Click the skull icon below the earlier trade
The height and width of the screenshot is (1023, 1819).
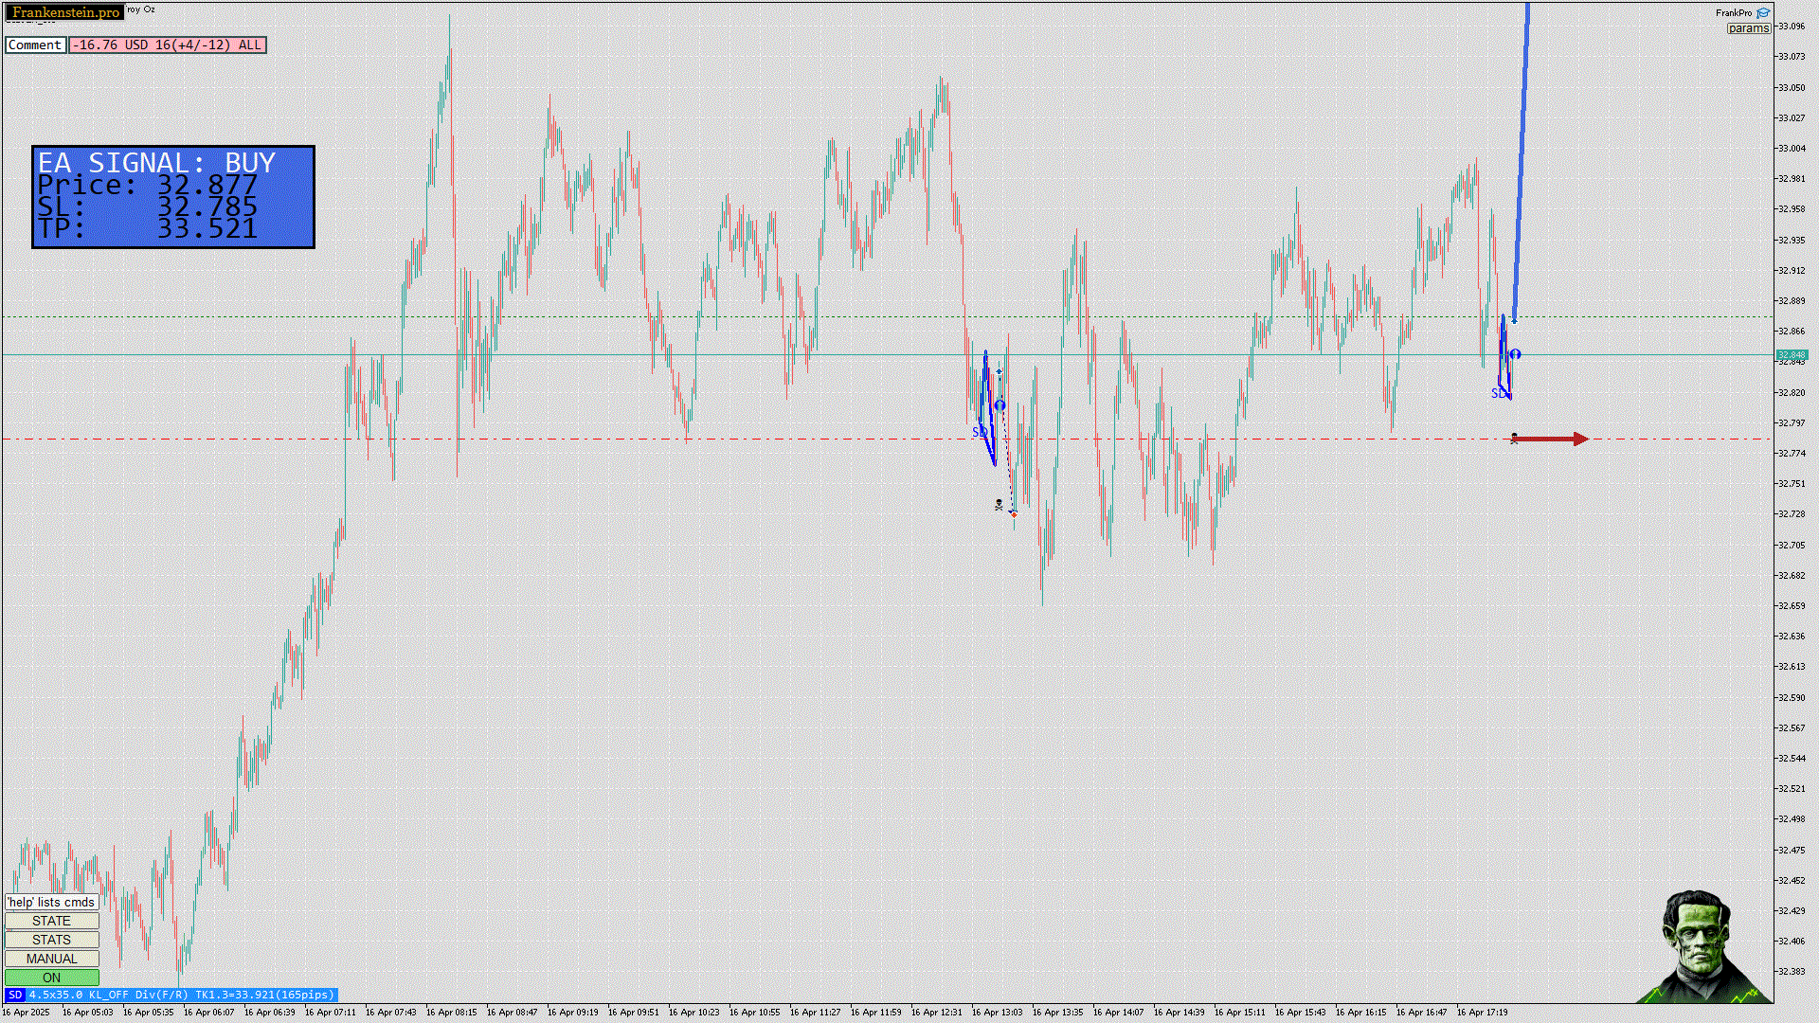[x=999, y=505]
